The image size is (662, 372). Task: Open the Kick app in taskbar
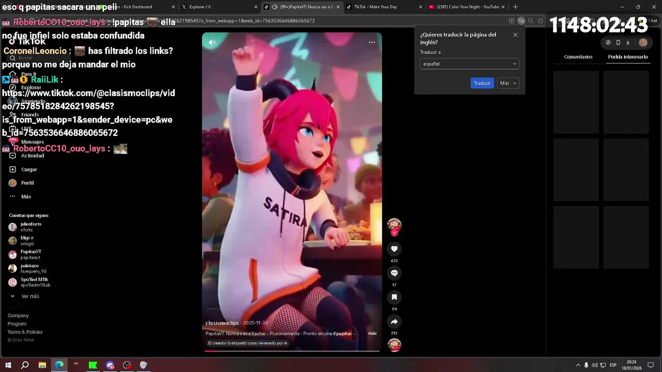[93, 365]
